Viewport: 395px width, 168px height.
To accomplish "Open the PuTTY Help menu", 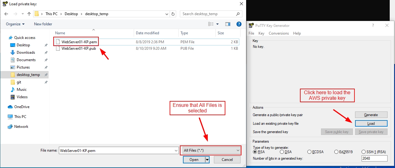I will click(x=297, y=33).
